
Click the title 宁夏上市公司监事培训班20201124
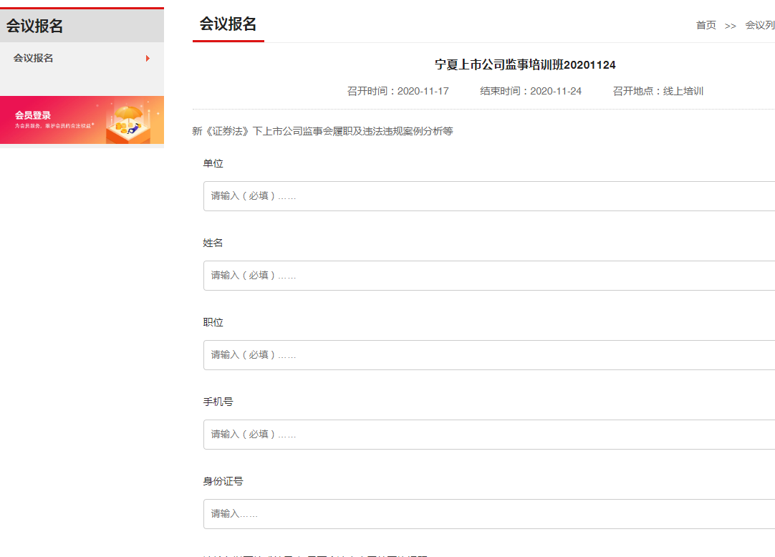[525, 65]
